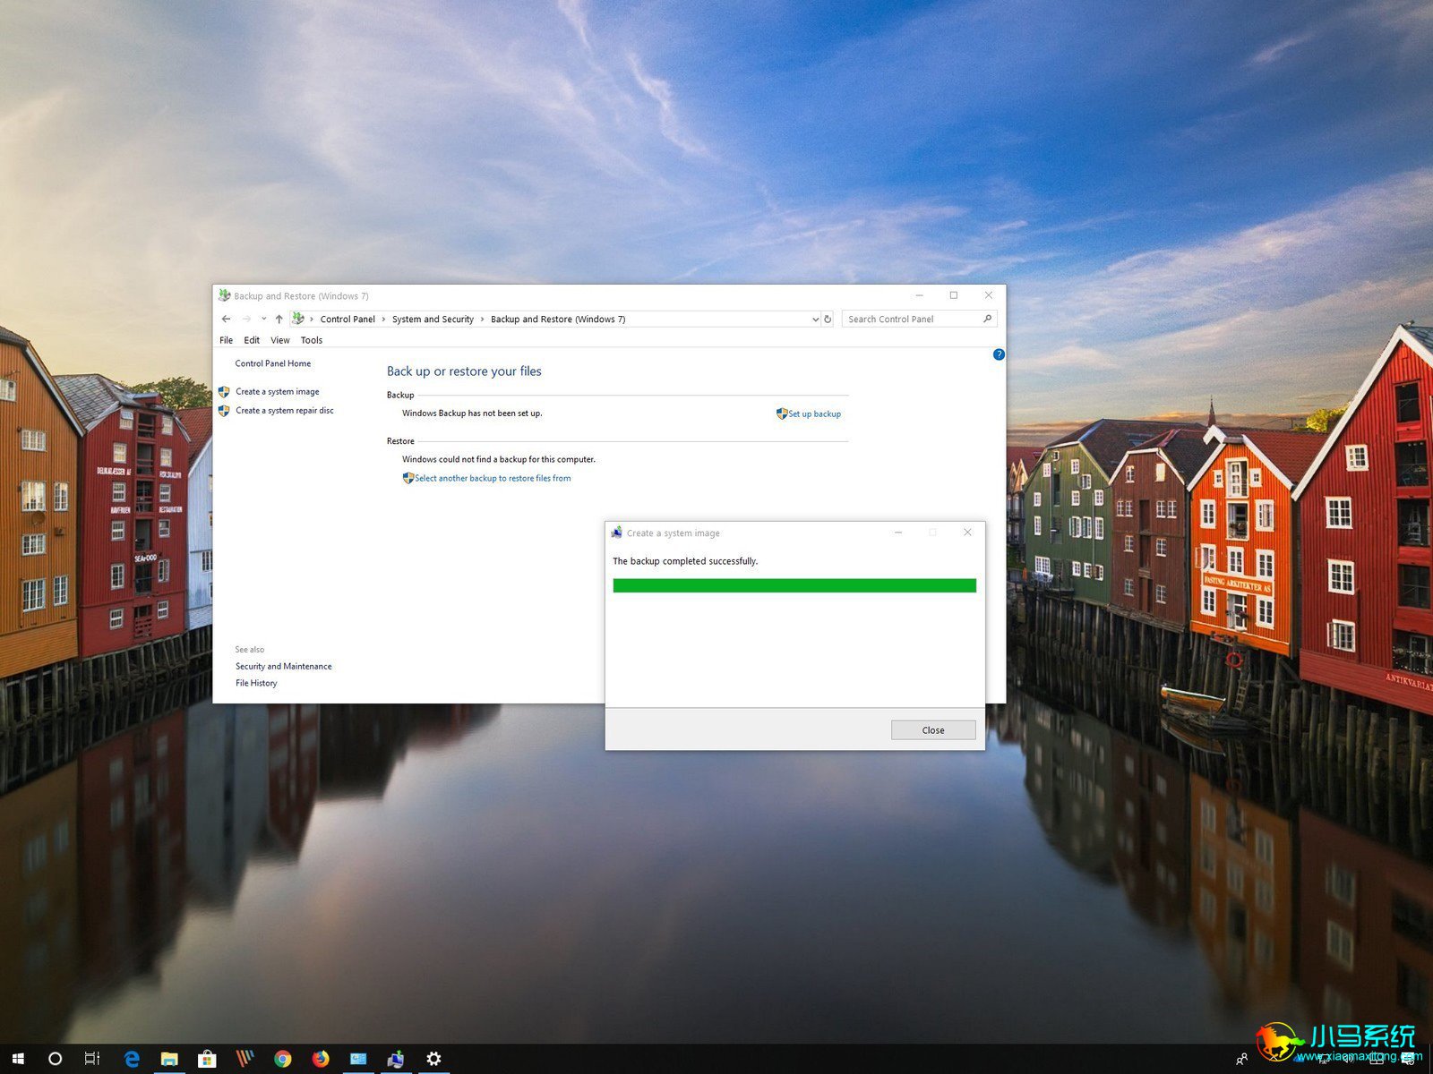Click the blue help question mark icon

pyautogui.click(x=999, y=354)
